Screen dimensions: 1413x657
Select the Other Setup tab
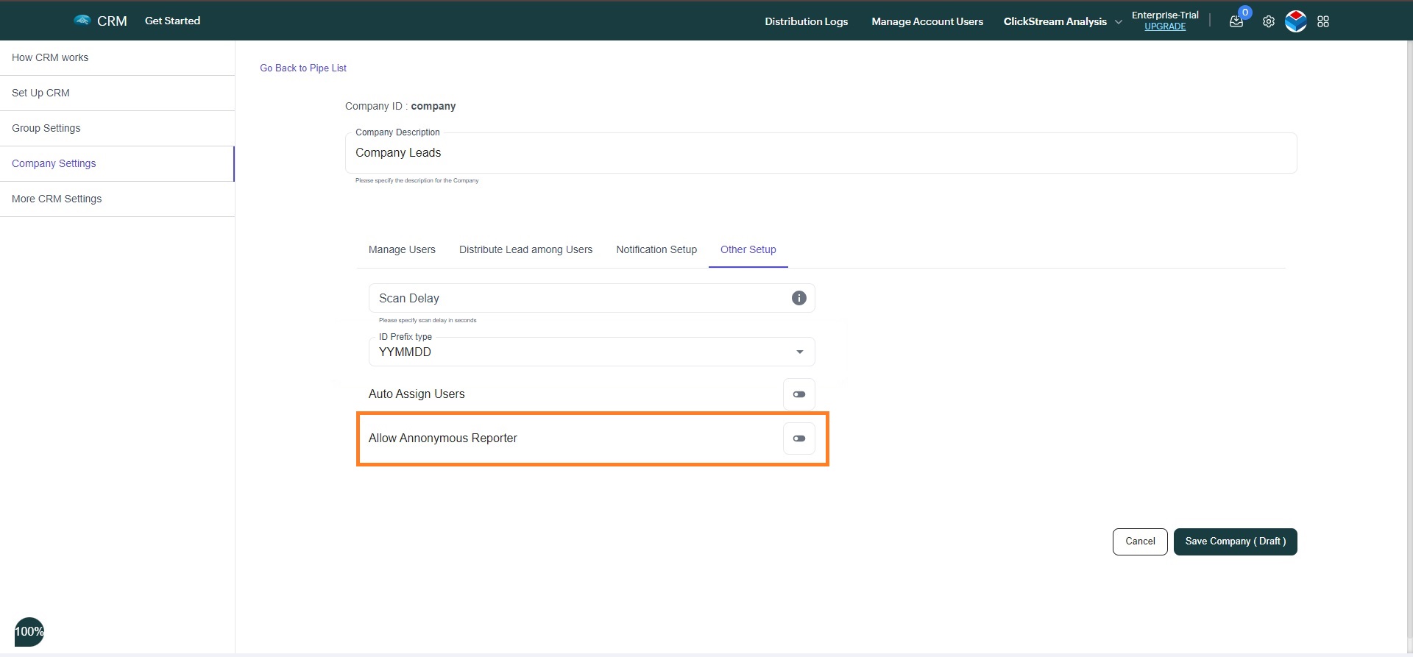748,249
